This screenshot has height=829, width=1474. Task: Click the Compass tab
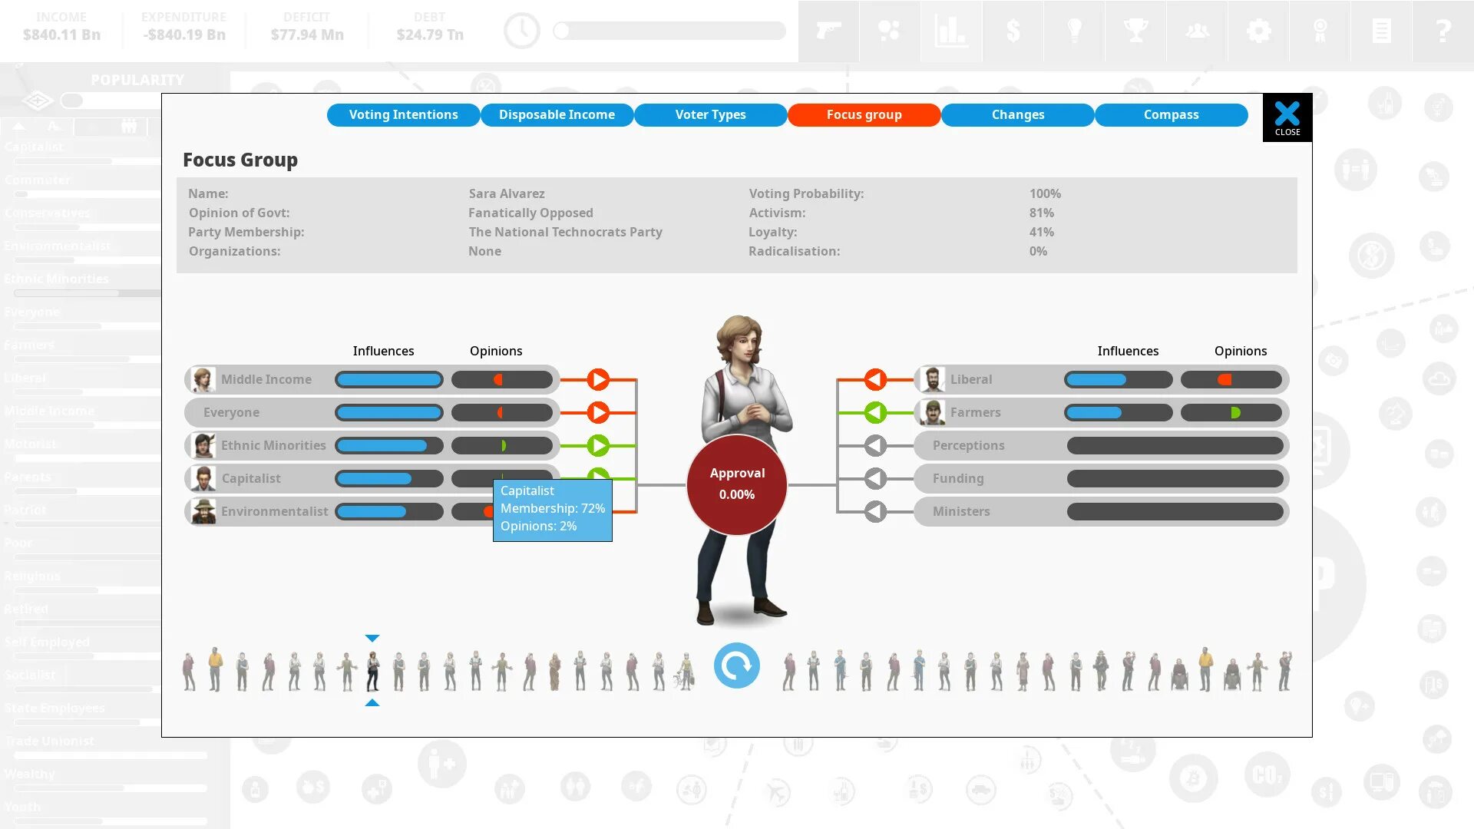point(1170,114)
